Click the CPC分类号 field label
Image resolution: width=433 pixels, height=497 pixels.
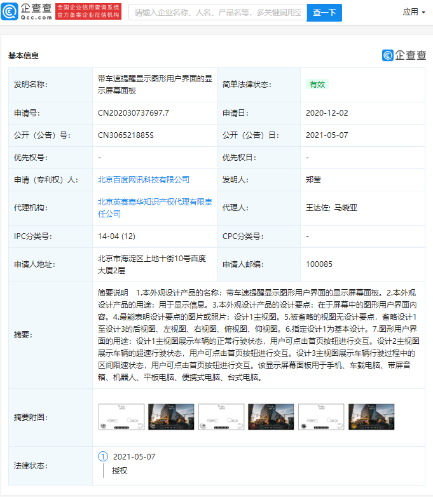(243, 236)
